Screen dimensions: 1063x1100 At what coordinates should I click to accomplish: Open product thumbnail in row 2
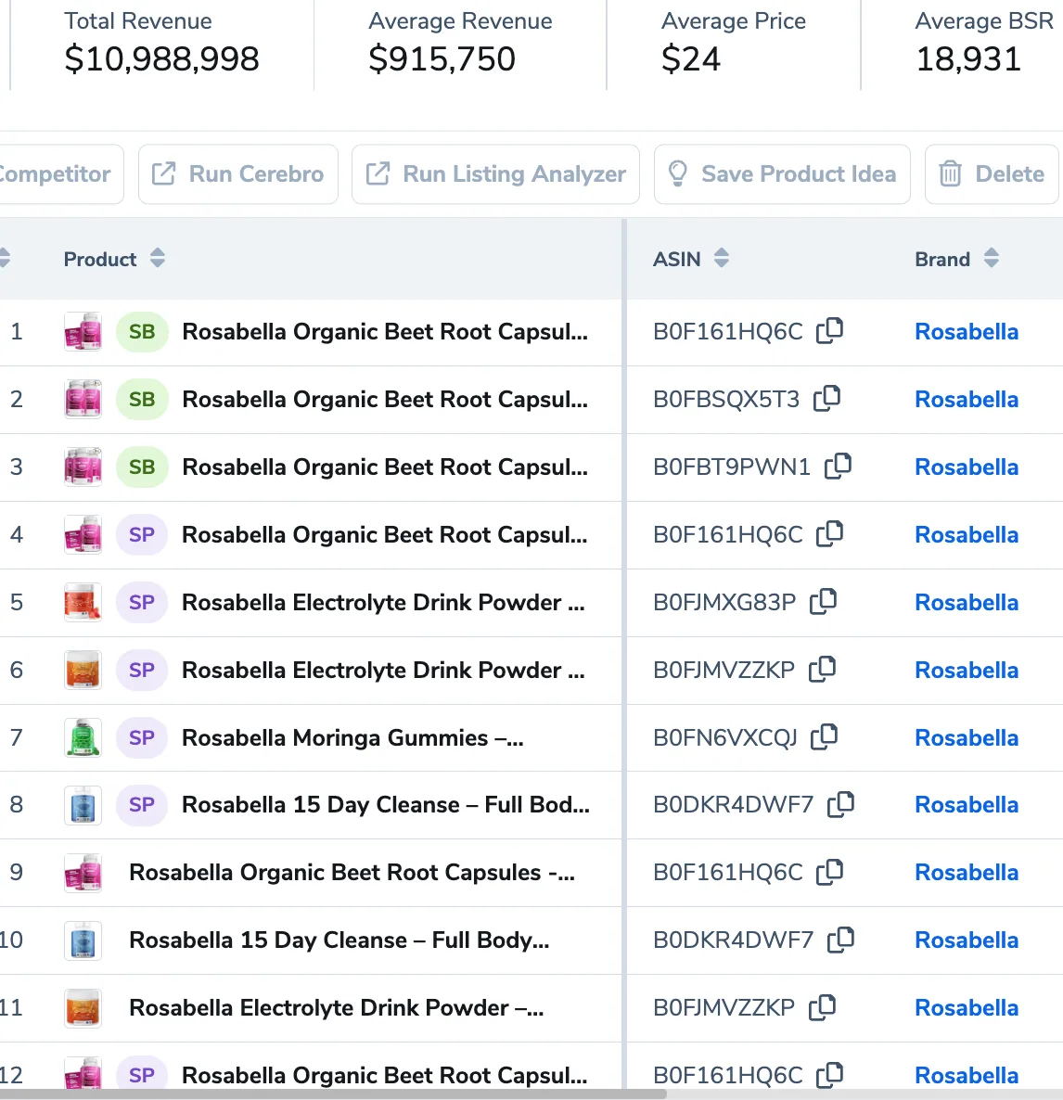click(83, 399)
